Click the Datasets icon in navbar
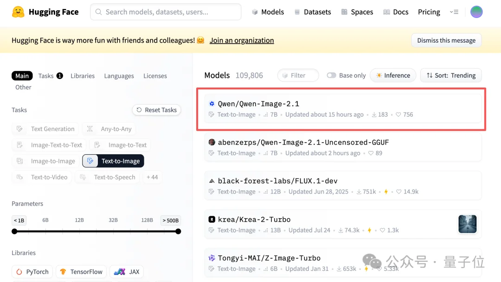 297,12
